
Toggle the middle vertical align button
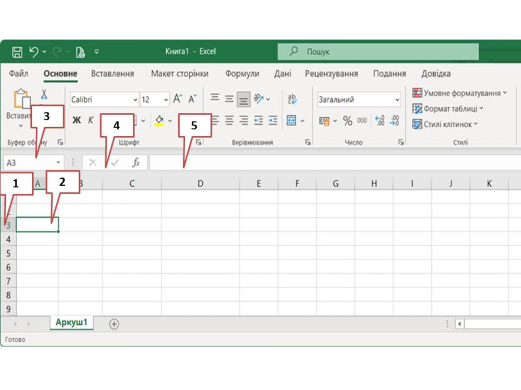(x=229, y=99)
